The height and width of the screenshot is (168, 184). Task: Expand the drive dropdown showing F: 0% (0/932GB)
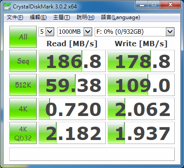coord(170,32)
